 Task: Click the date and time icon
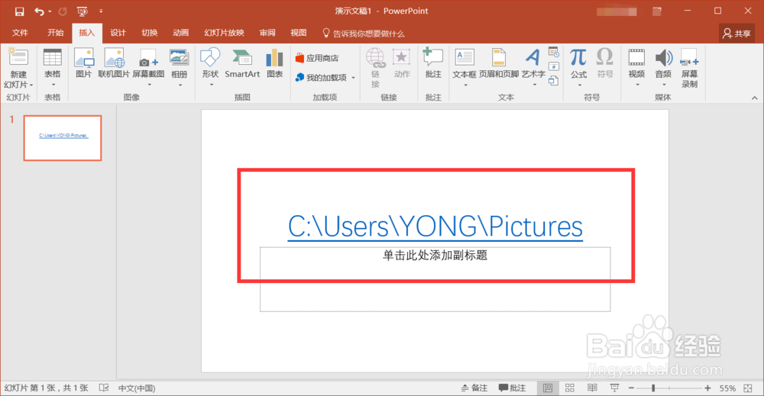(553, 52)
